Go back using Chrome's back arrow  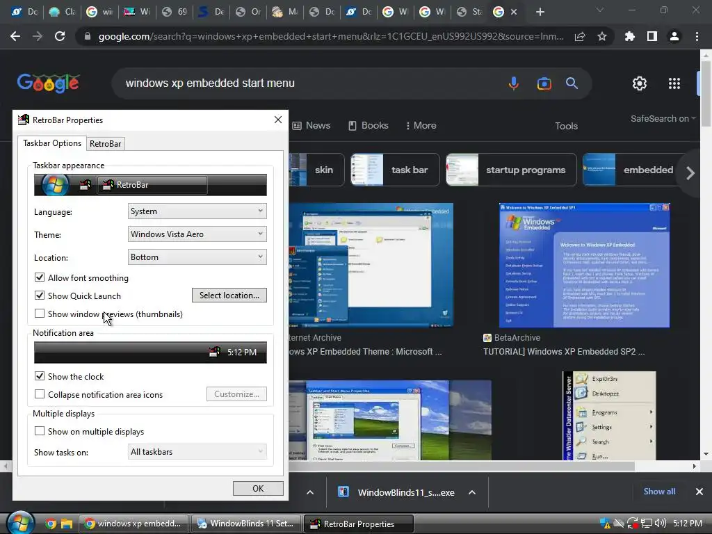[15, 36]
